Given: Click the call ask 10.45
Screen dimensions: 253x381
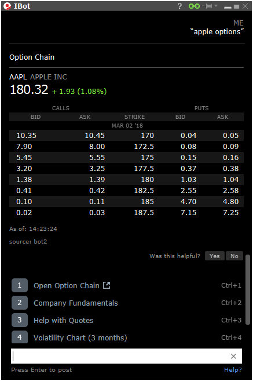Looking at the screenshot, I should pos(94,135).
